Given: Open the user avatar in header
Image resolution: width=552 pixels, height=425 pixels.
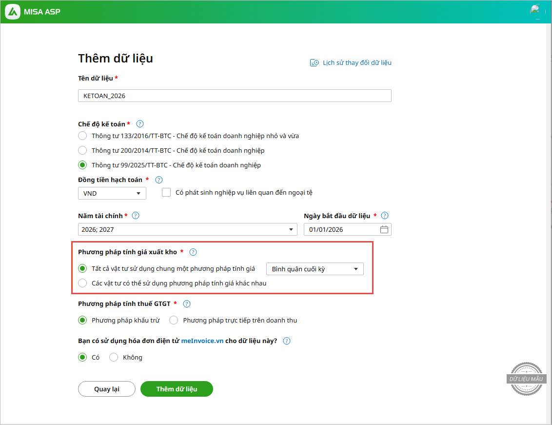Looking at the screenshot, I should pyautogui.click(x=537, y=11).
